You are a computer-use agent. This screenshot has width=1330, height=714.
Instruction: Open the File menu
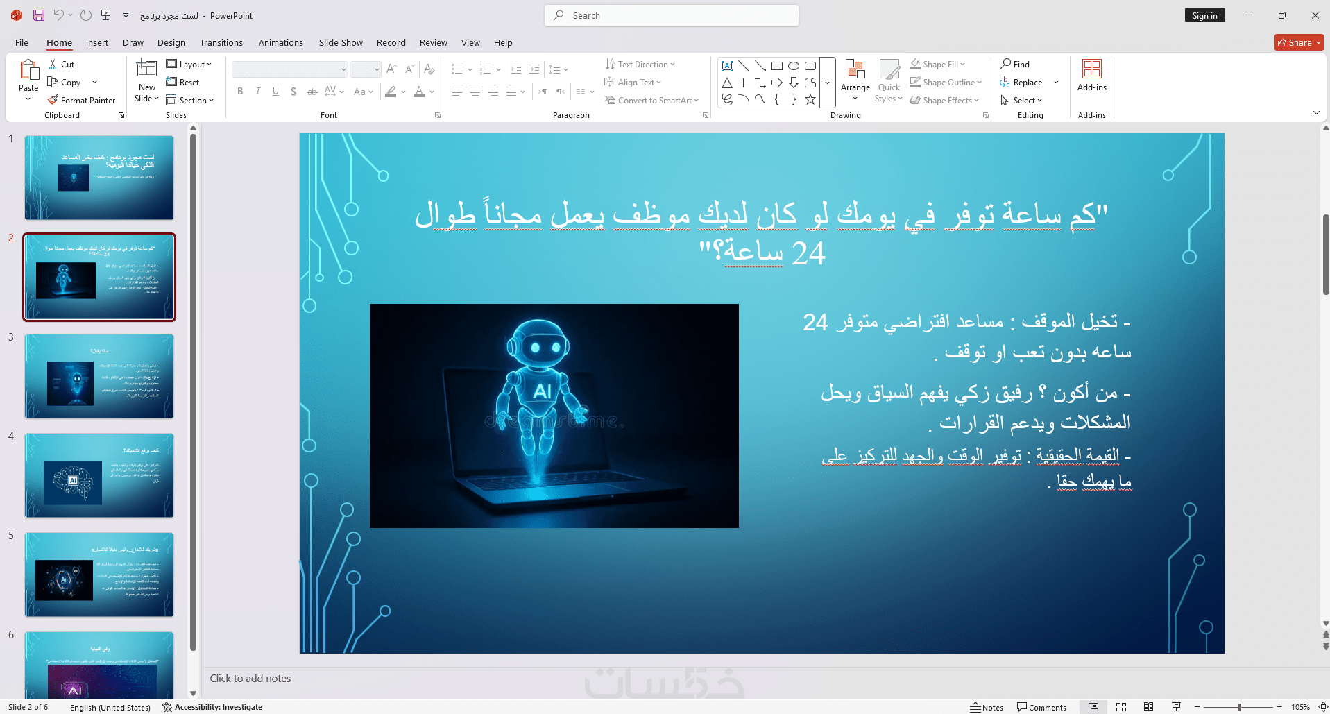[x=22, y=42]
